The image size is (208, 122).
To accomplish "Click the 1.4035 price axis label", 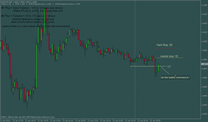I will coord(204,105).
